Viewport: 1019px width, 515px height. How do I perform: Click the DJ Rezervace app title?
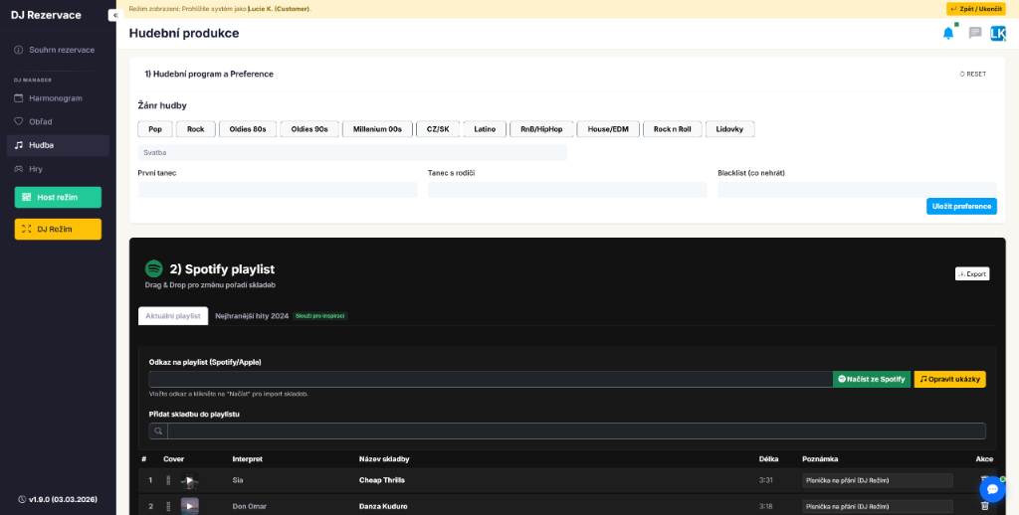46,15
